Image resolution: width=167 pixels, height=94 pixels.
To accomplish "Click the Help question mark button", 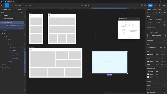I will coord(163,90).
